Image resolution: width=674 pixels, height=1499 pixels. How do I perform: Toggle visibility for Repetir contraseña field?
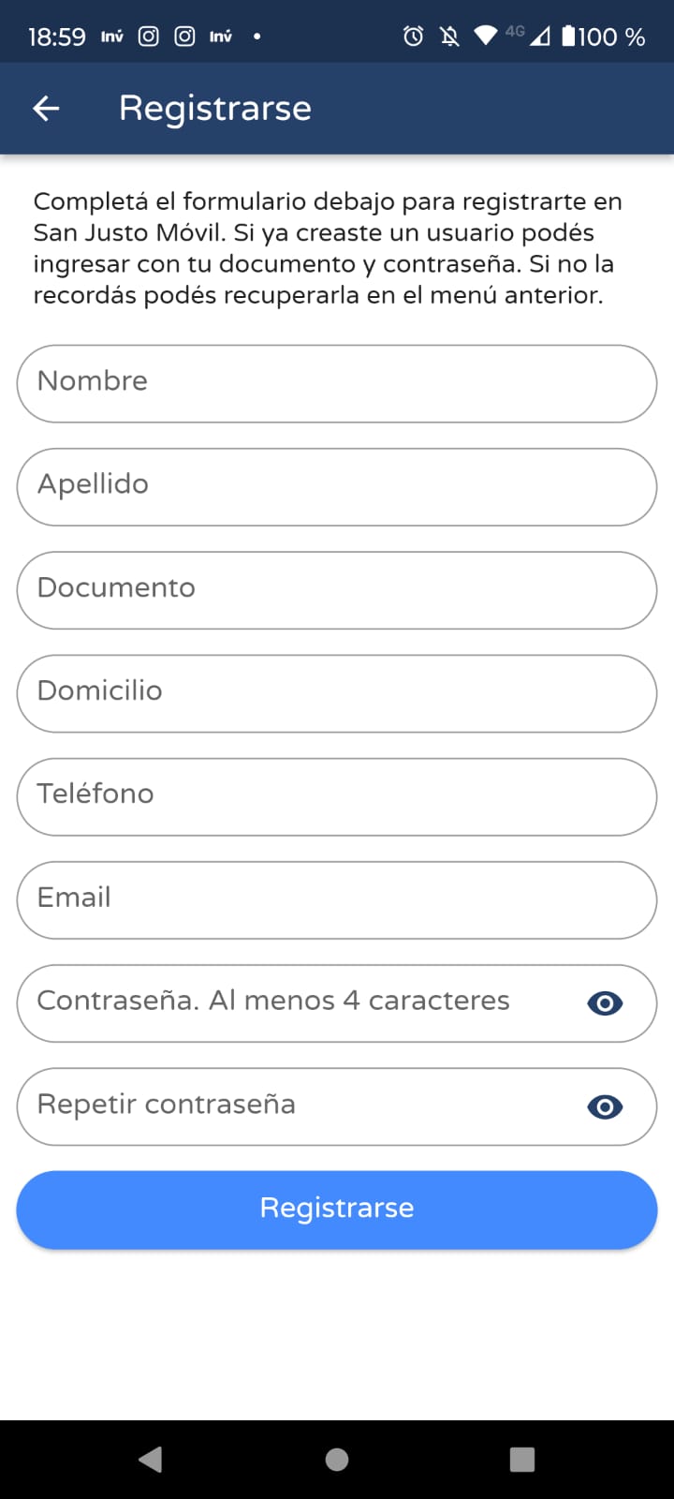pos(605,1106)
